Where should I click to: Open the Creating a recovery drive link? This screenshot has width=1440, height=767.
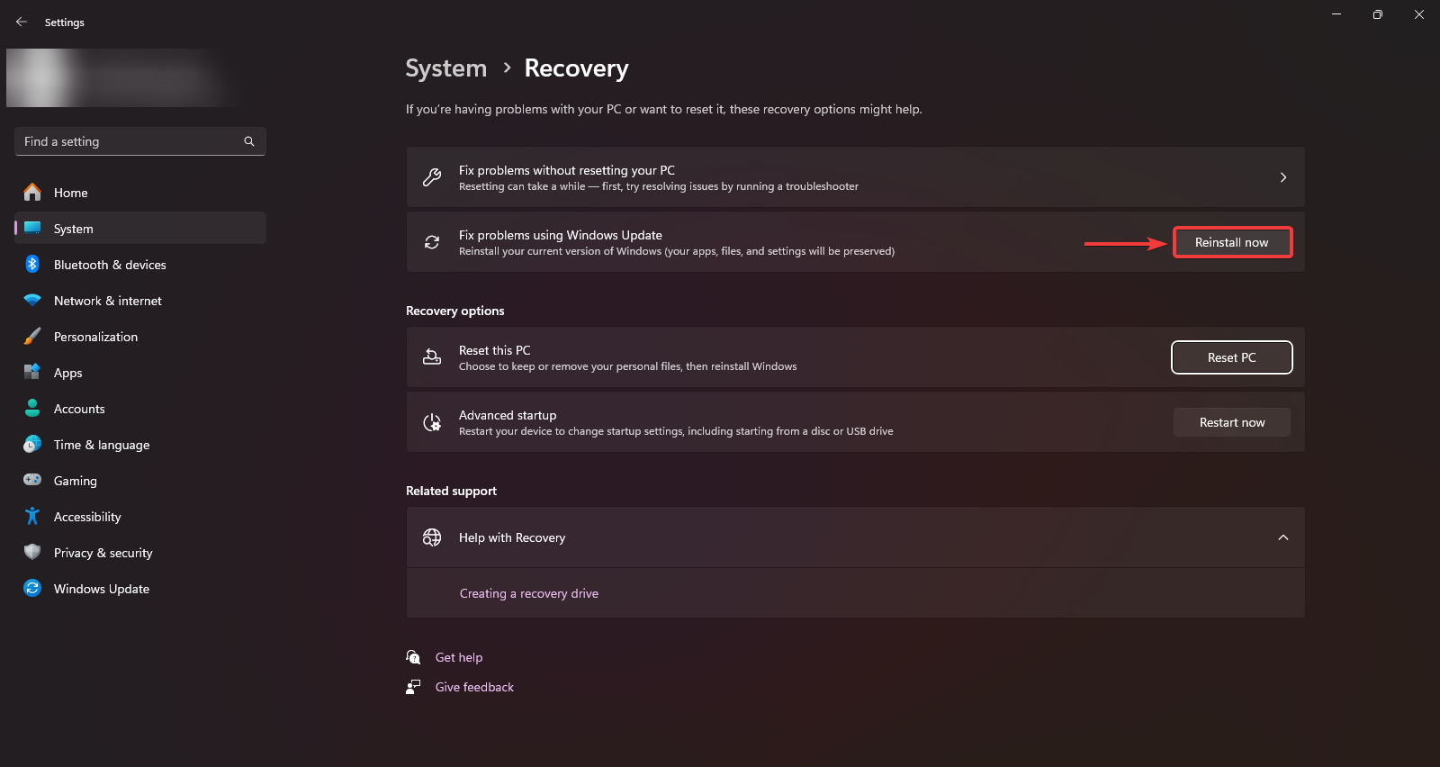click(x=529, y=593)
